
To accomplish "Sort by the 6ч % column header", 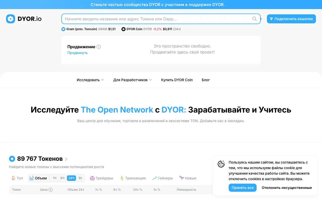I will click(x=117, y=190).
